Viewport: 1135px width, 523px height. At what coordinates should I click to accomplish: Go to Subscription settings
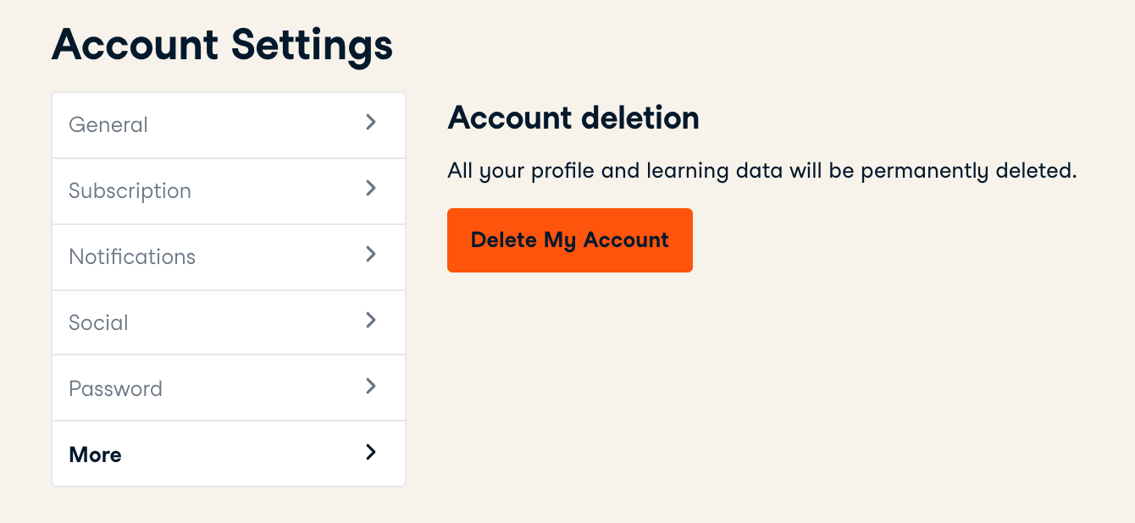(x=130, y=191)
